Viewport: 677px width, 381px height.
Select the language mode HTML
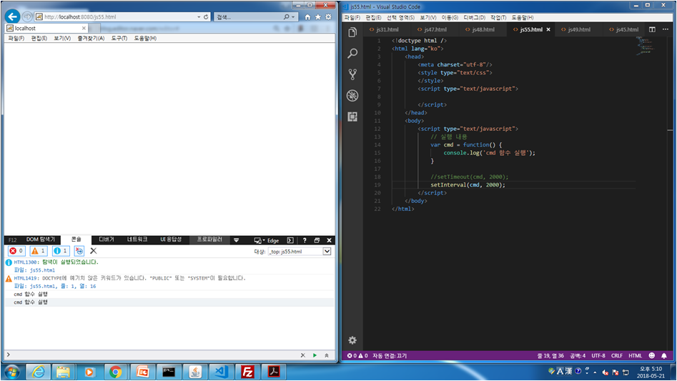pos(635,355)
